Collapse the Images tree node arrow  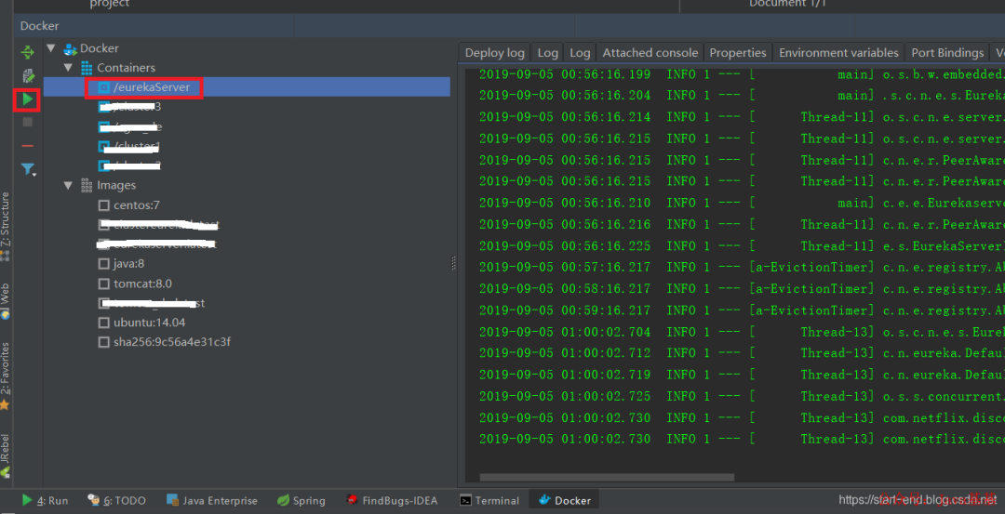click(69, 185)
